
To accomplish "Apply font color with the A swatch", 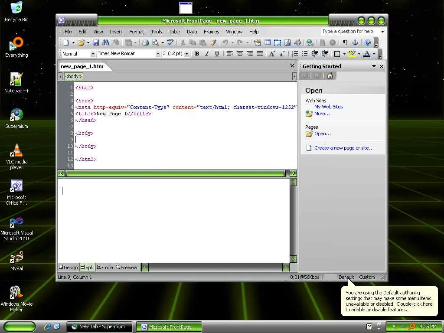I will click(x=367, y=54).
